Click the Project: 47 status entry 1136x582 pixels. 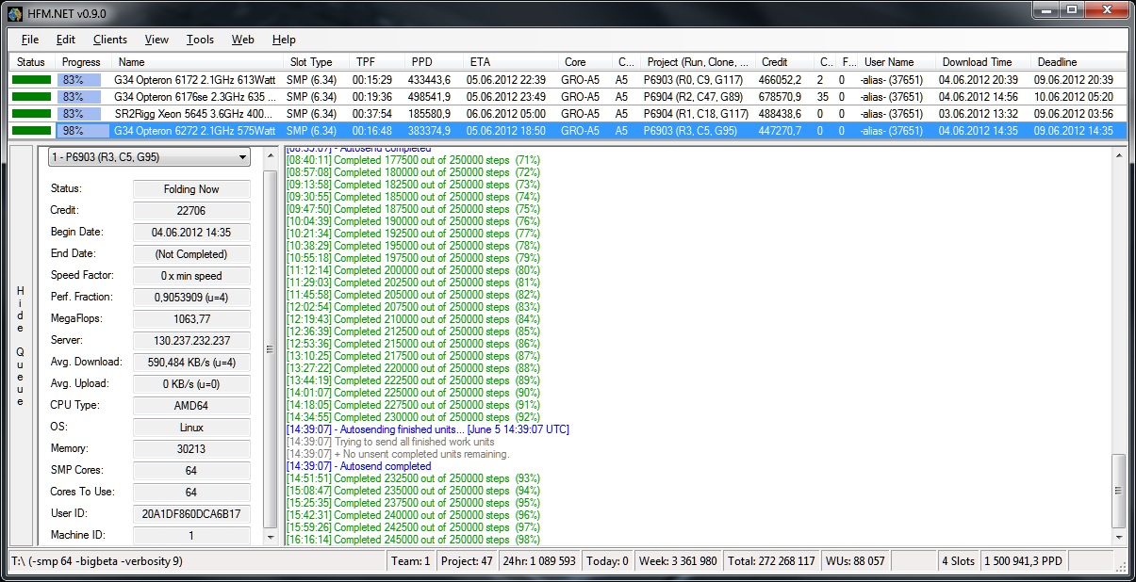point(467,561)
